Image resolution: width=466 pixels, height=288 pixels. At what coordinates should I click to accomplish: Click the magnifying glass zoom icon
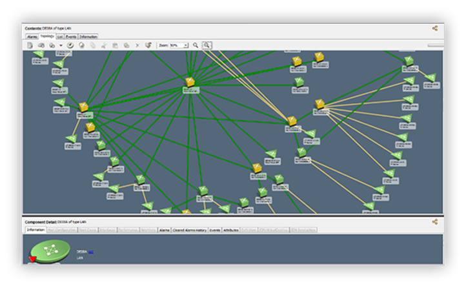(x=196, y=45)
